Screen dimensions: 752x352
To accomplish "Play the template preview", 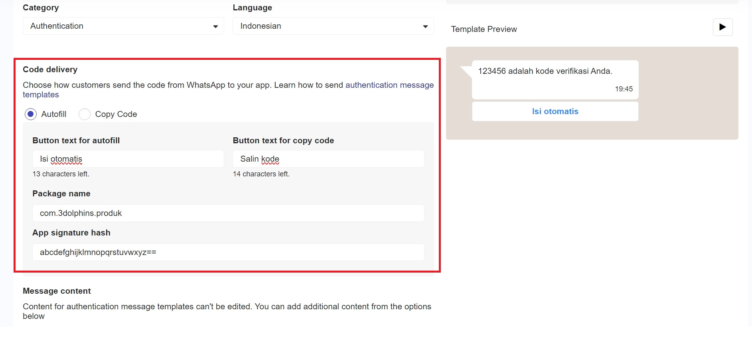I will coord(722,27).
